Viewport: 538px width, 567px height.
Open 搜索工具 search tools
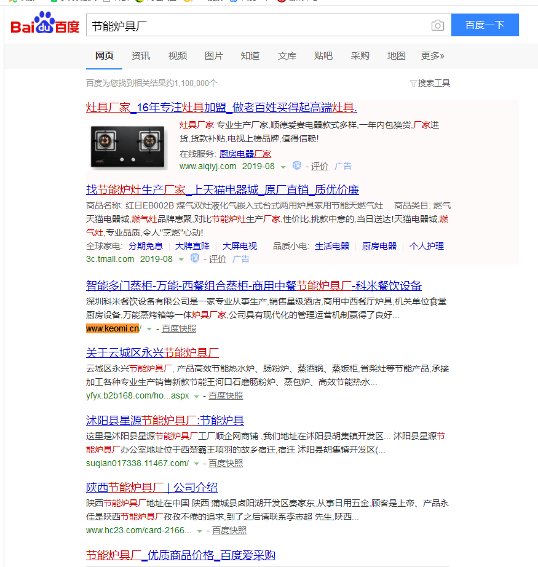click(434, 84)
